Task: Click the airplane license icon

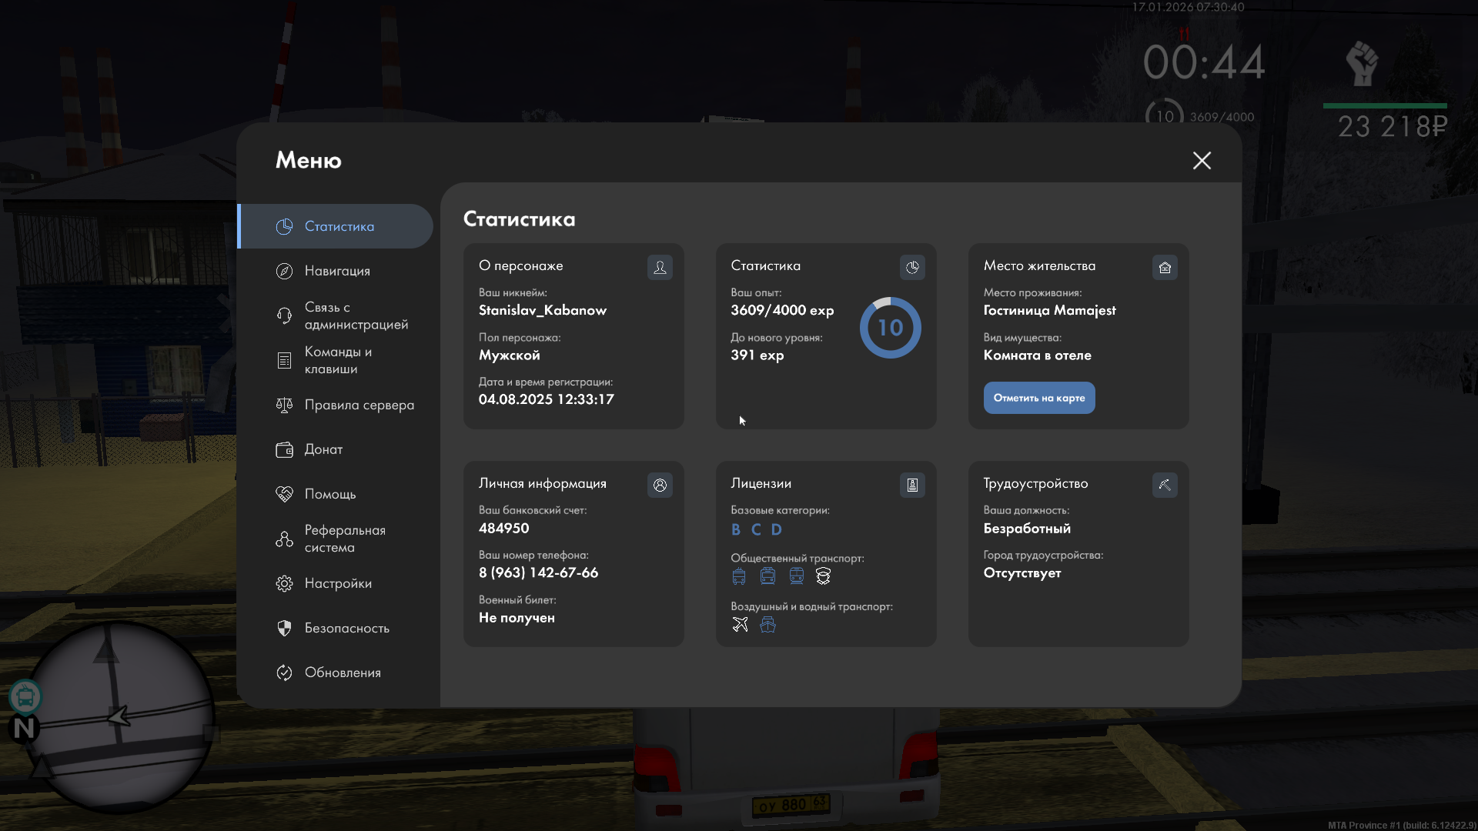Action: coord(740,625)
